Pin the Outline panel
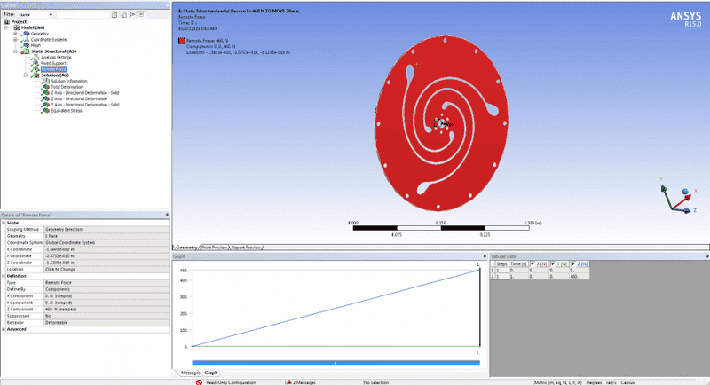Image resolution: width=710 pixels, height=385 pixels. [167, 5]
